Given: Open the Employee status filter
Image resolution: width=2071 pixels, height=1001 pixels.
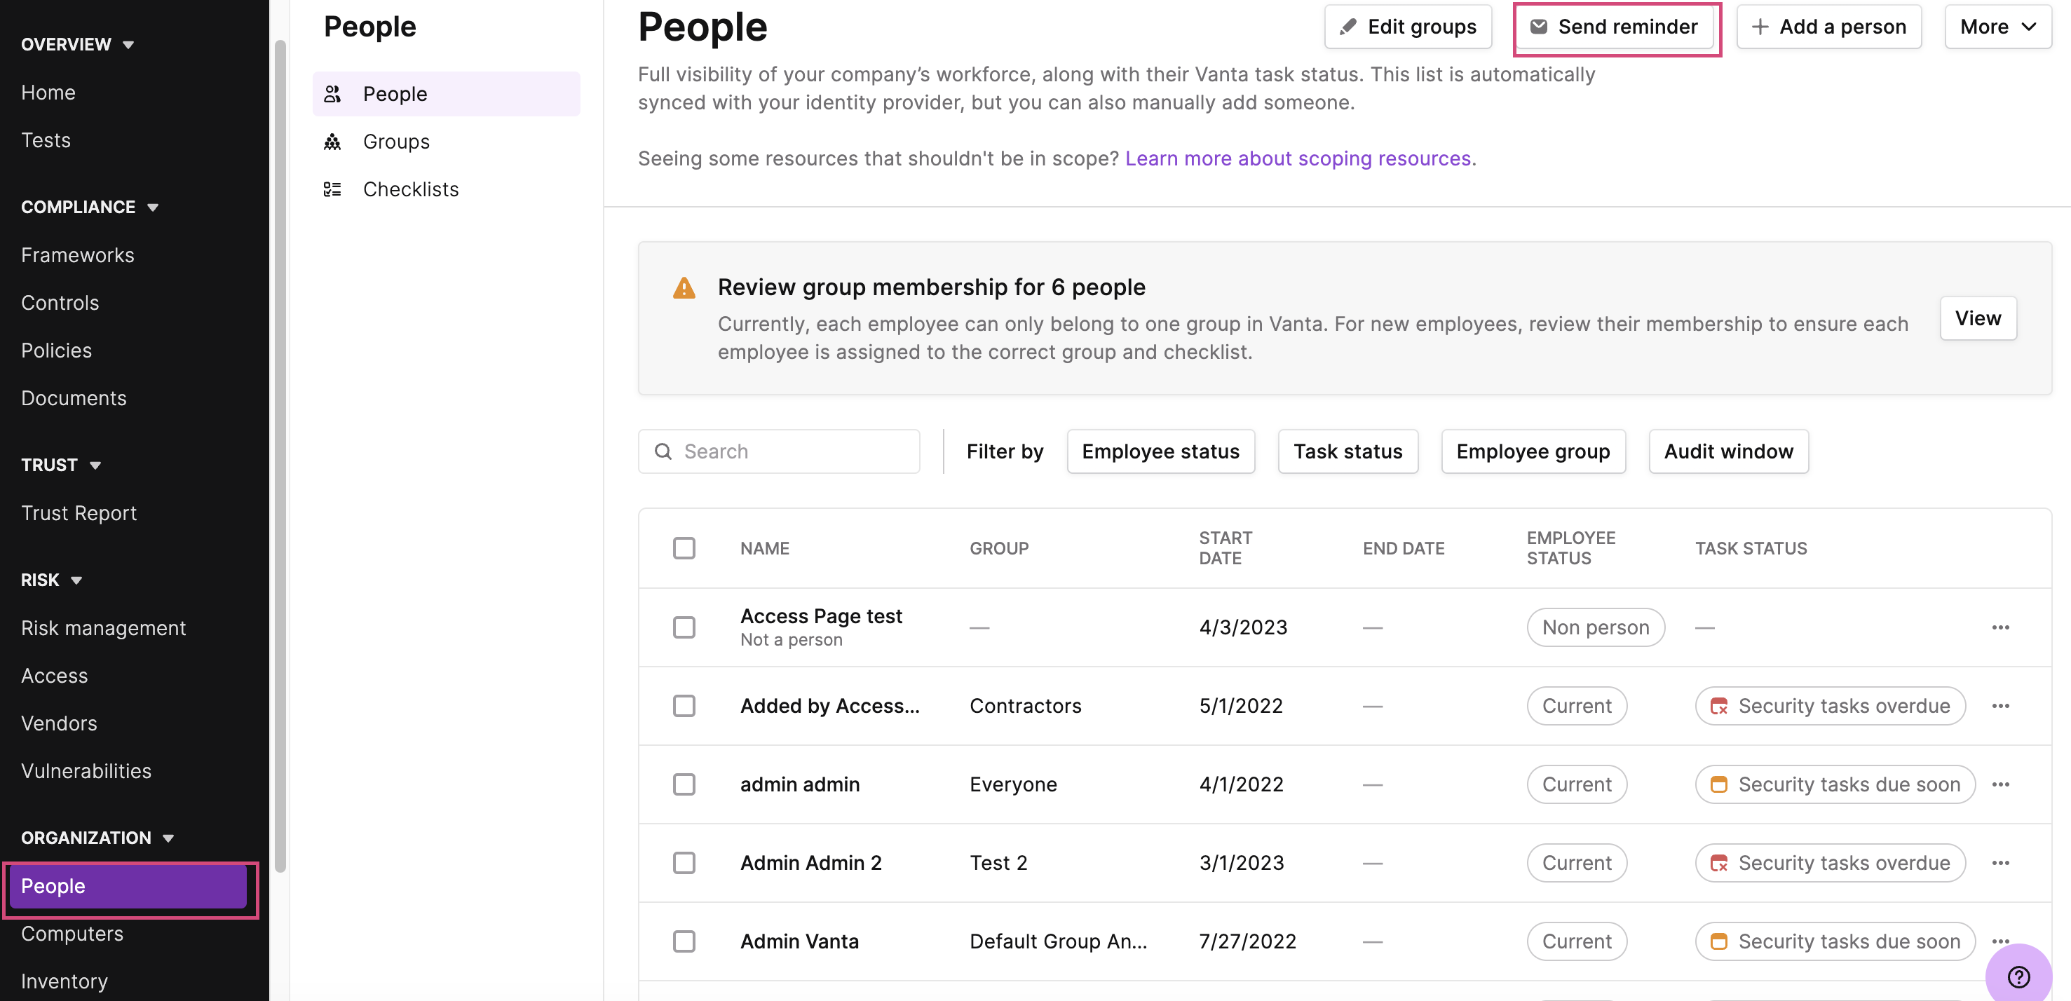Looking at the screenshot, I should click(1161, 452).
